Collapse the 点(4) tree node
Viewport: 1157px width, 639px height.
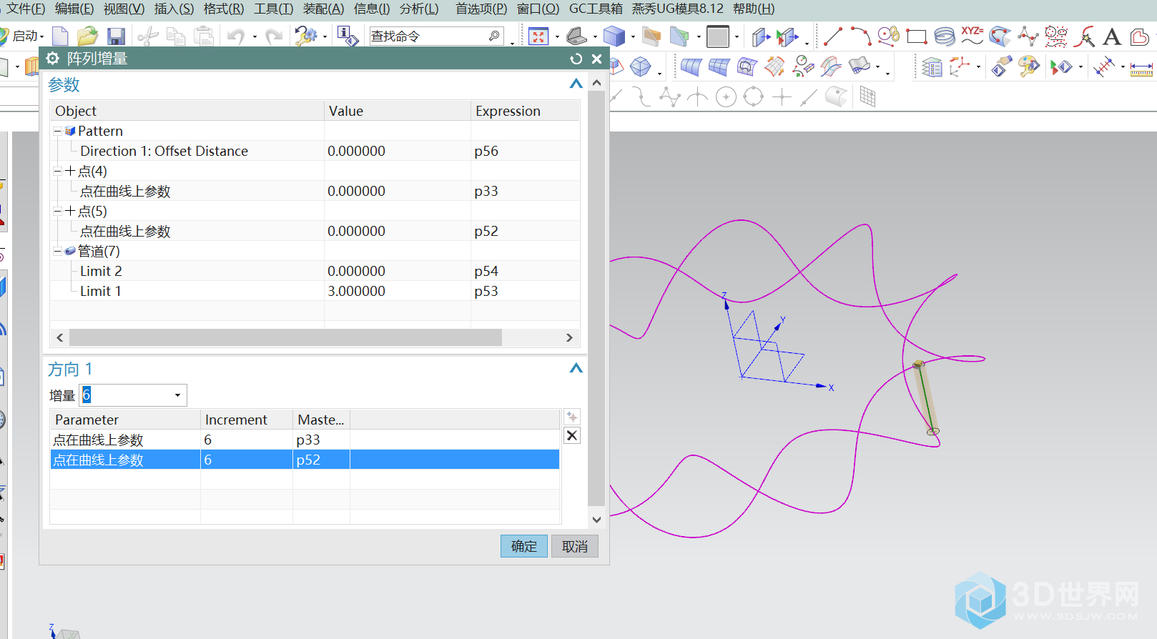[x=58, y=171]
